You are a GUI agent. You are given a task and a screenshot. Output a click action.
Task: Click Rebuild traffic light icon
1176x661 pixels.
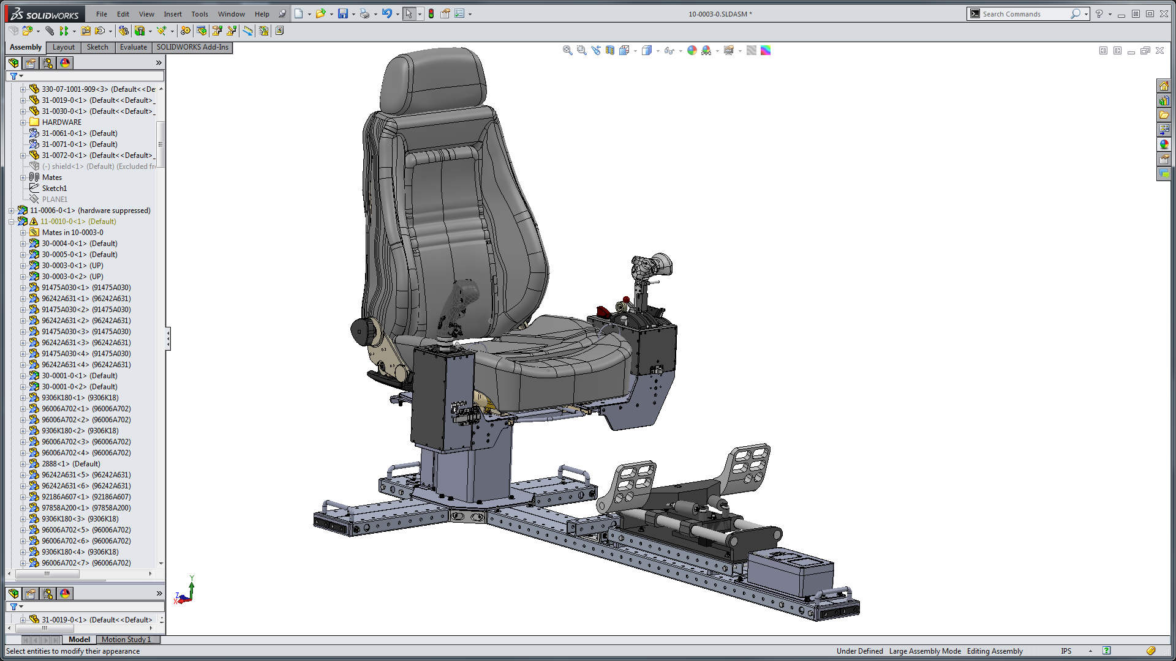pos(431,13)
